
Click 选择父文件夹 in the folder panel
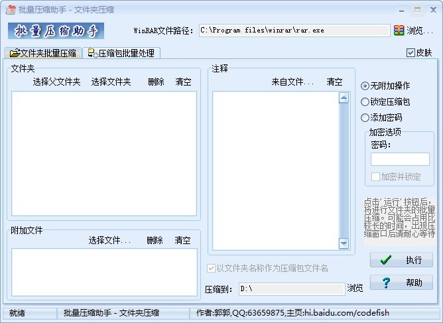point(56,82)
